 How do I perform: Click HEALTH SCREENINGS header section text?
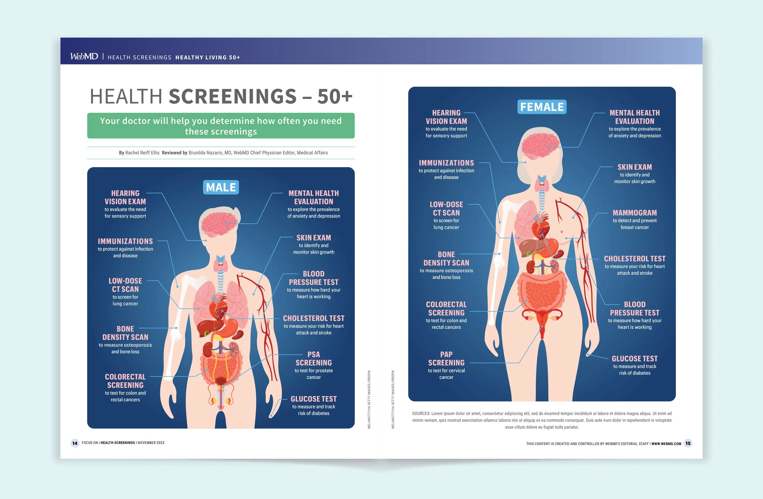pyautogui.click(x=139, y=57)
